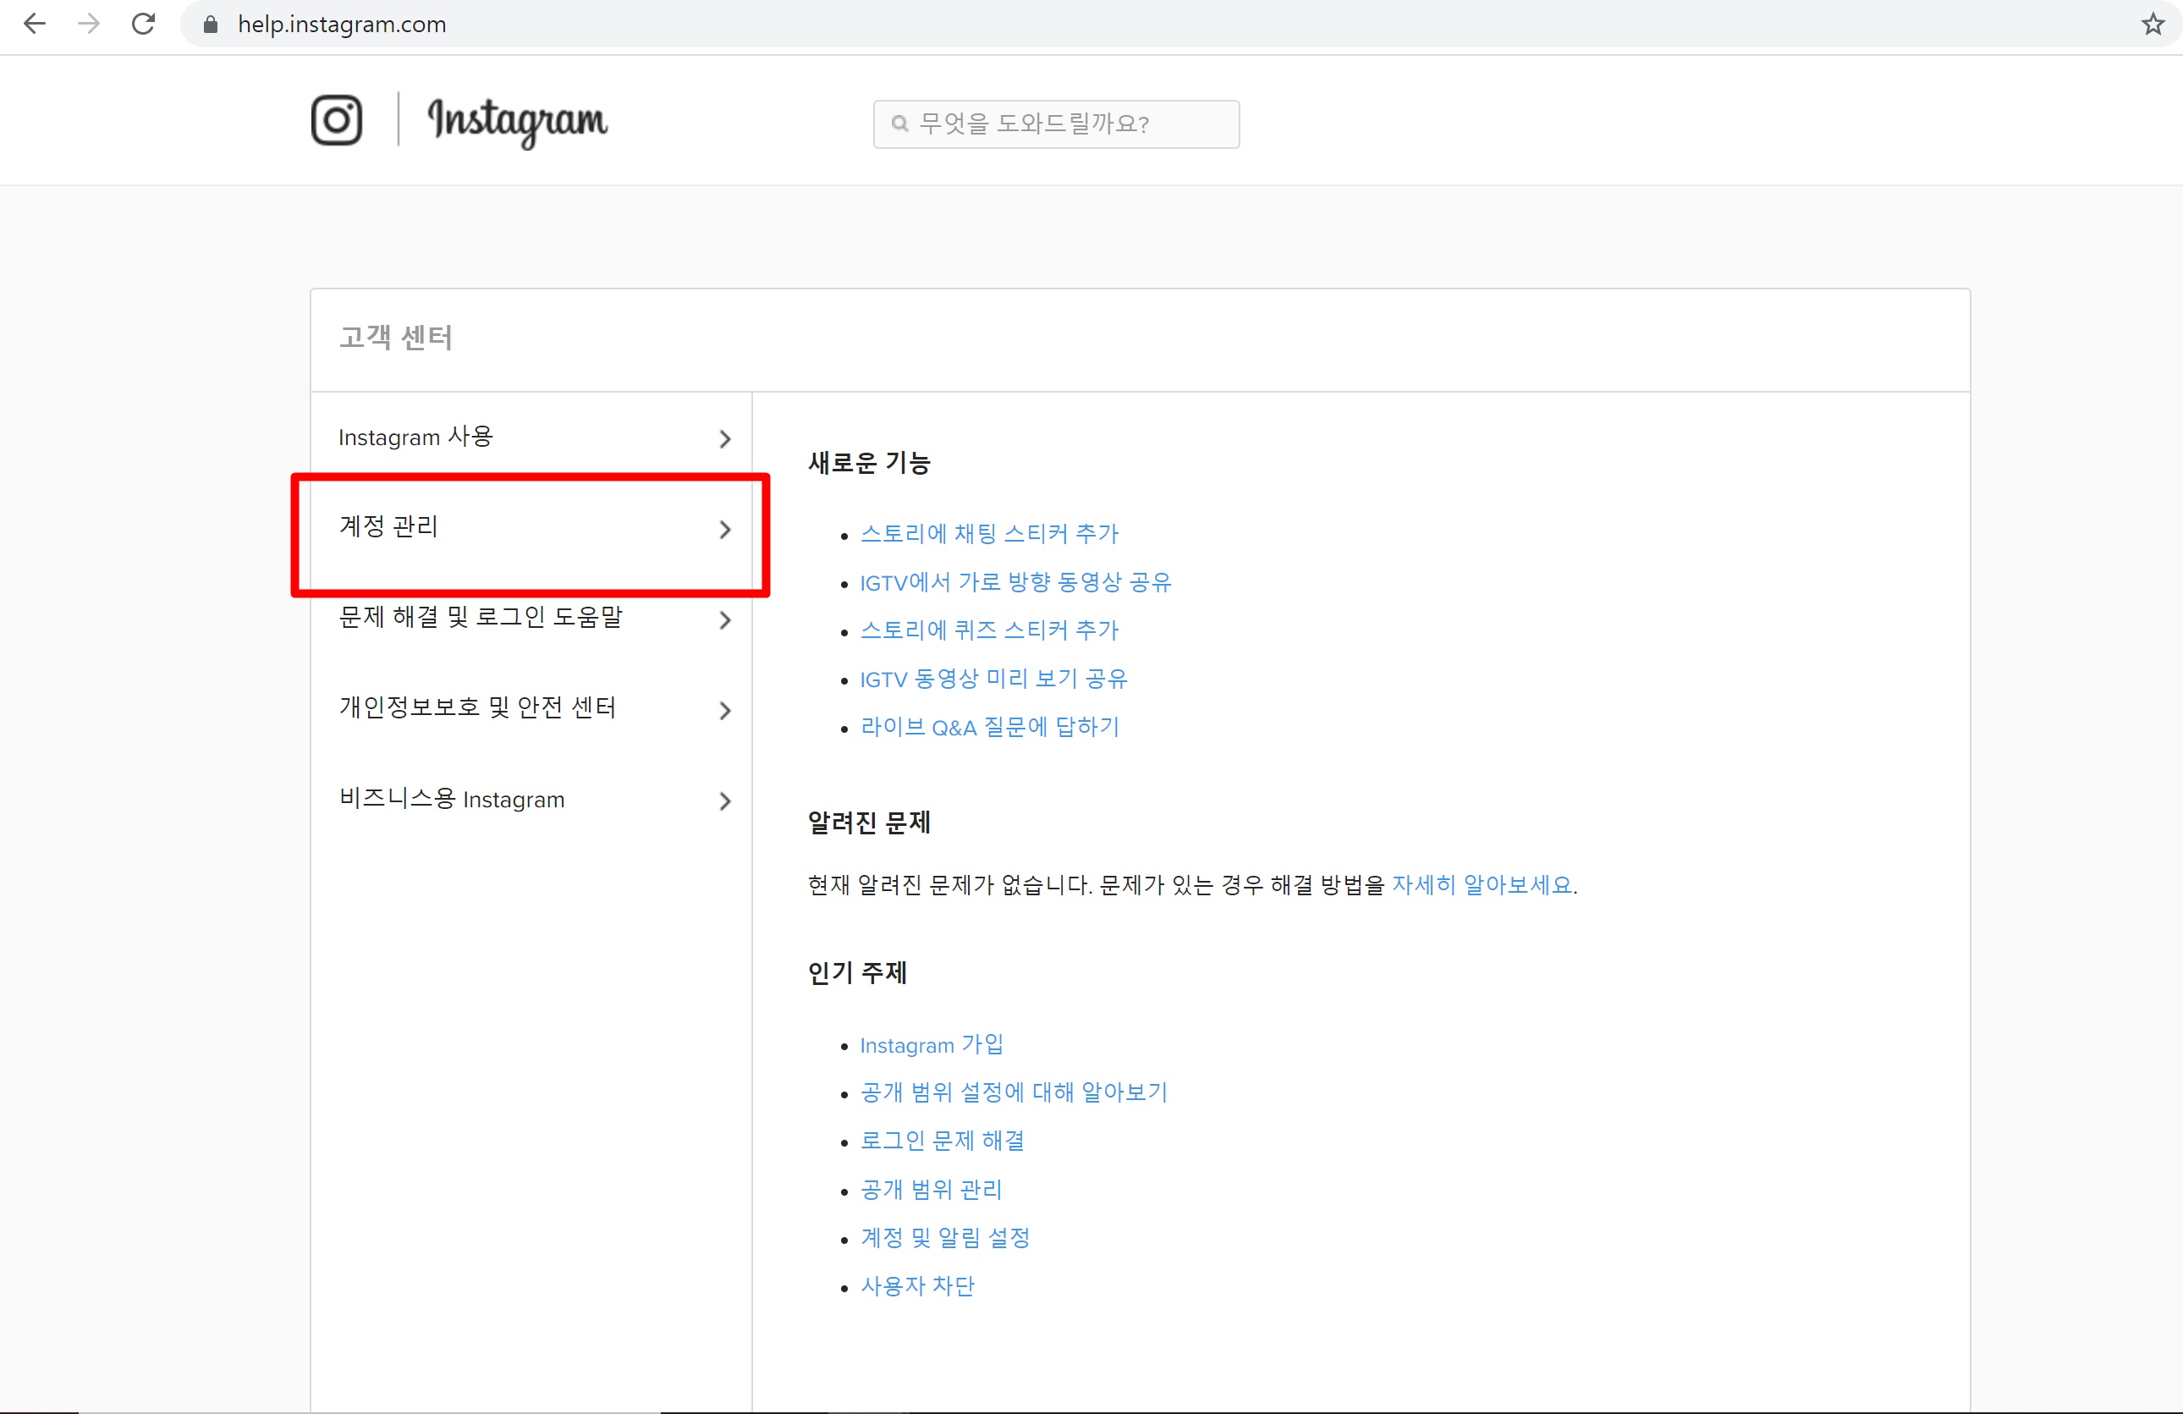Open 비즈니스용 Instagram menu item

point(531,799)
